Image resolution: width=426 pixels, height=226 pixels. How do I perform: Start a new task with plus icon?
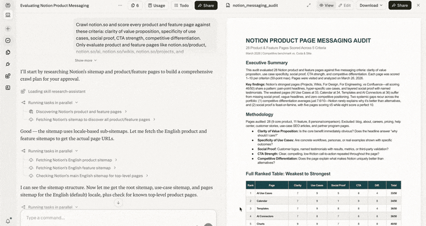tap(8, 29)
